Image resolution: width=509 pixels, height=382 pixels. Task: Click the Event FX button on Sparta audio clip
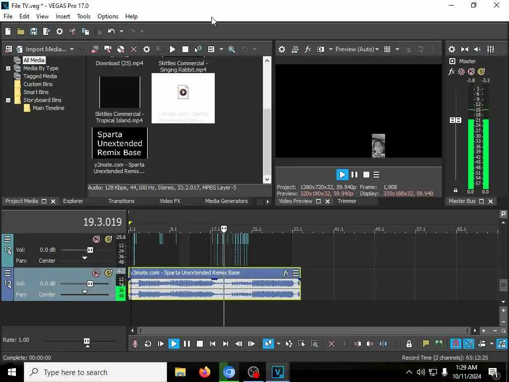(x=286, y=273)
